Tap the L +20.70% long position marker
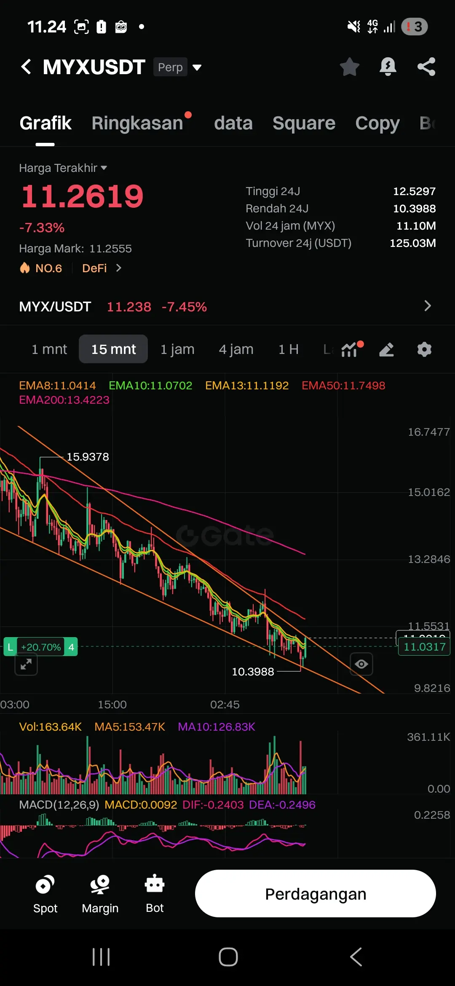This screenshot has height=986, width=455. pyautogui.click(x=40, y=647)
